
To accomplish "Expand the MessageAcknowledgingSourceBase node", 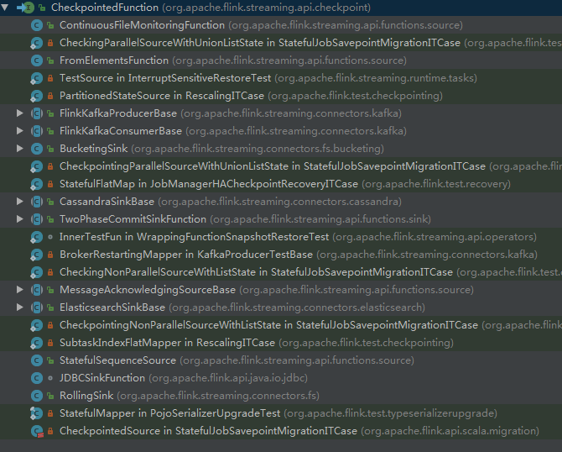I will pos(20,289).
